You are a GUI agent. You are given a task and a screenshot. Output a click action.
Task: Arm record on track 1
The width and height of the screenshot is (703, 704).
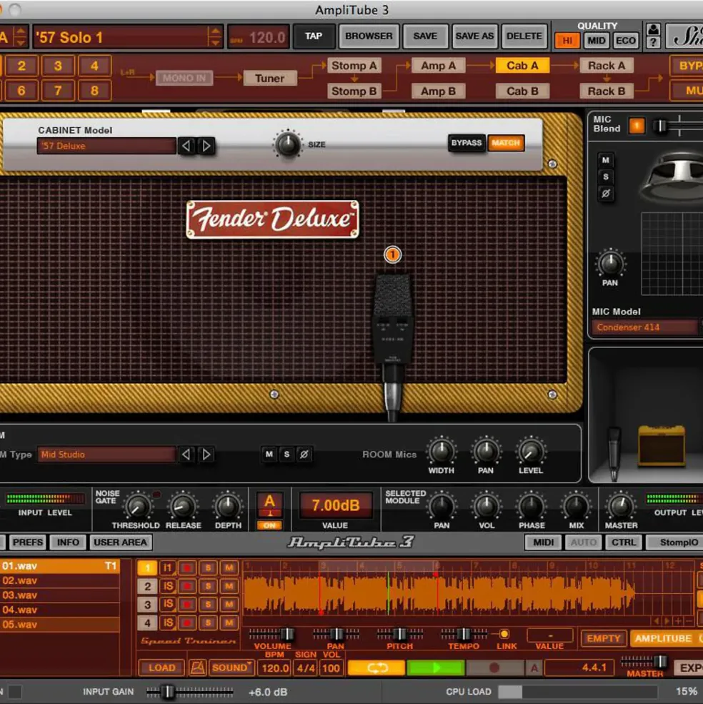[x=187, y=568]
